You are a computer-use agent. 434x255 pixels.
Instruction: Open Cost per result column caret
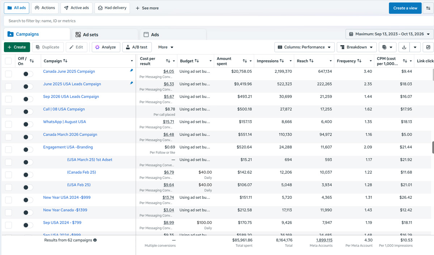[174, 61]
